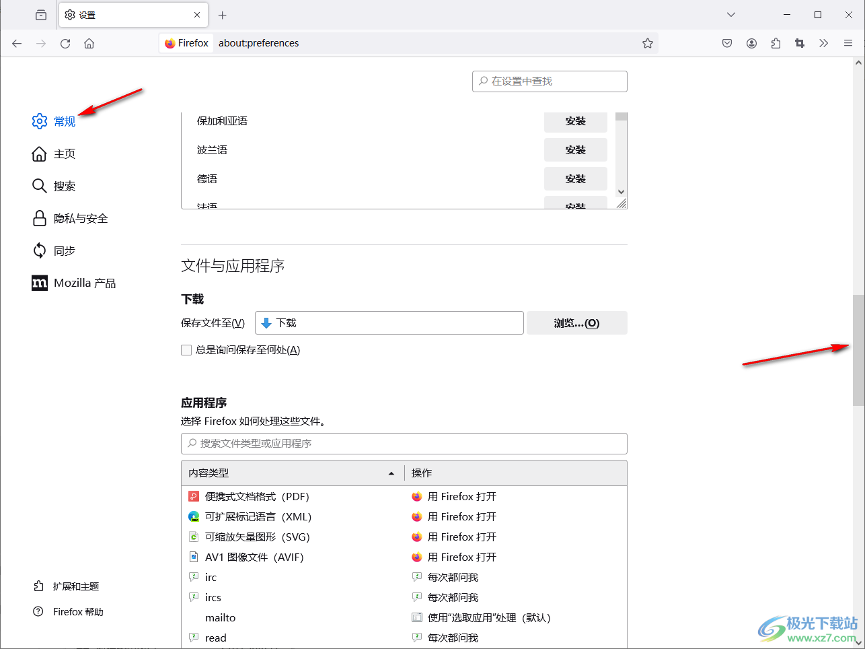Install 德语 language
The height and width of the screenshot is (649, 865).
point(576,179)
